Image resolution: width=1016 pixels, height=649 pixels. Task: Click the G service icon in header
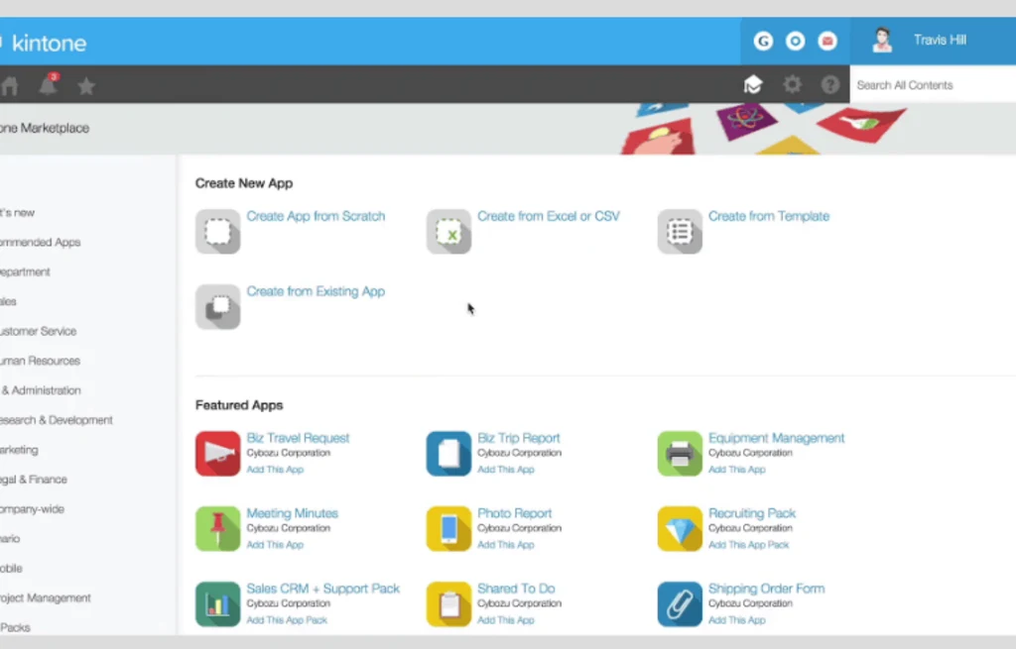point(763,42)
